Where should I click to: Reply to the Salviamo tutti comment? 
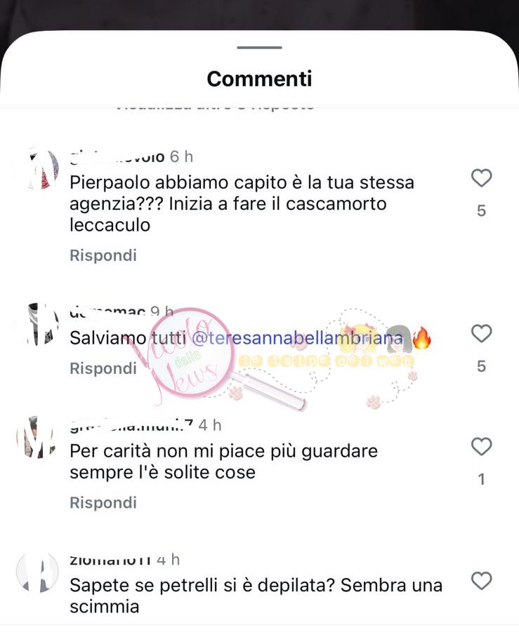click(103, 368)
